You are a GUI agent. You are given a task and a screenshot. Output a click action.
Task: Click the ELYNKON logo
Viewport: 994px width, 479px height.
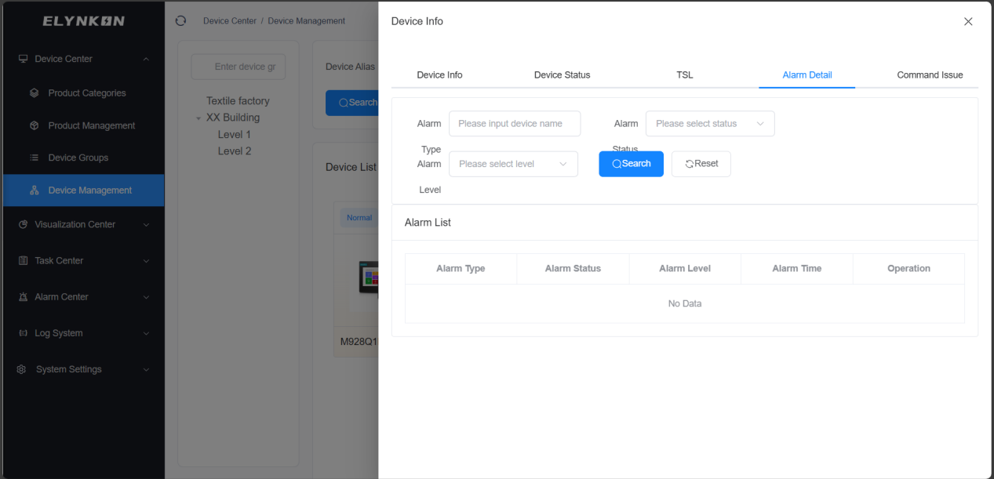[x=83, y=21]
